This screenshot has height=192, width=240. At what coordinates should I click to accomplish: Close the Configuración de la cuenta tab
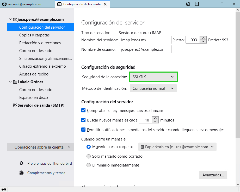point(105,4)
